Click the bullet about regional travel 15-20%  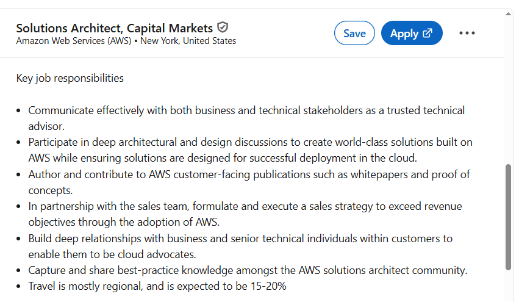tap(157, 286)
